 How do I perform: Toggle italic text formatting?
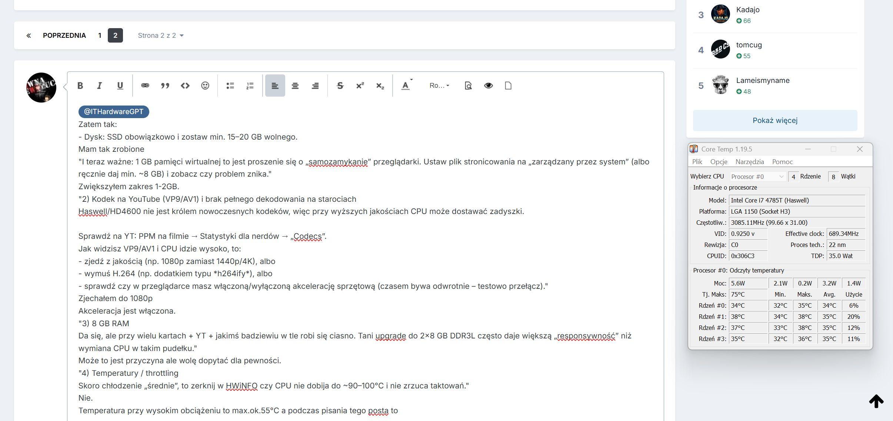100,86
